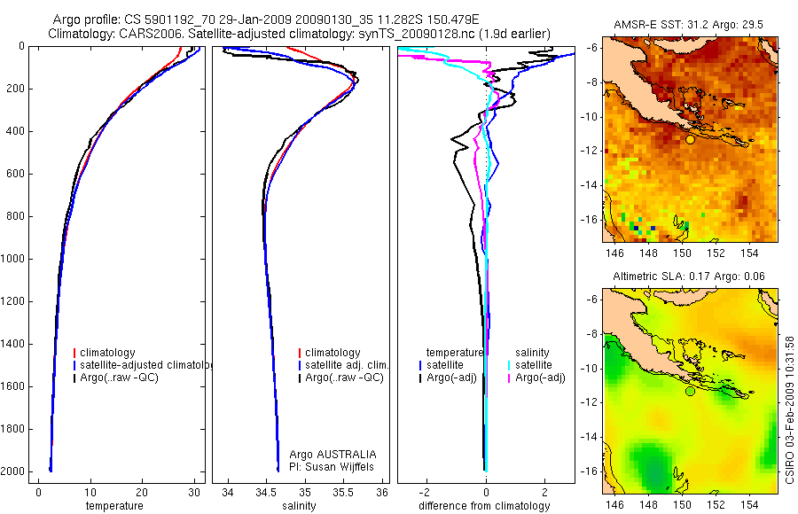
Task: Click the cyan satellite salinity color marker
Action: coord(509,365)
